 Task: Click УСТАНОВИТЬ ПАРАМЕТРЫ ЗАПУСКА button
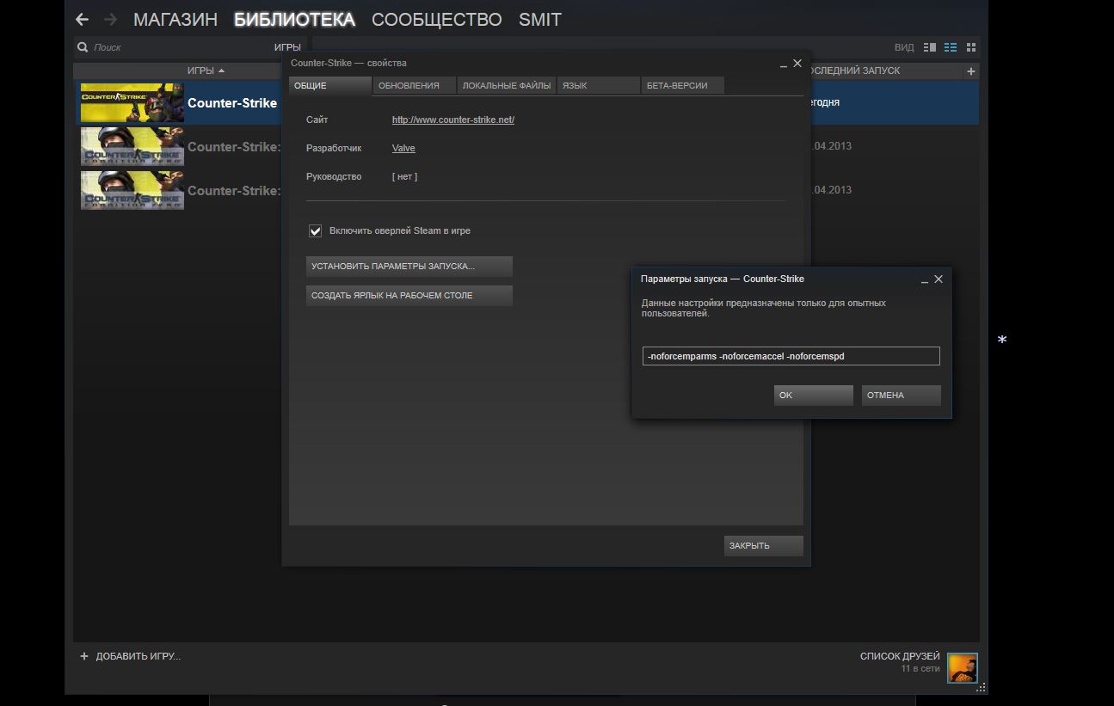coord(409,267)
